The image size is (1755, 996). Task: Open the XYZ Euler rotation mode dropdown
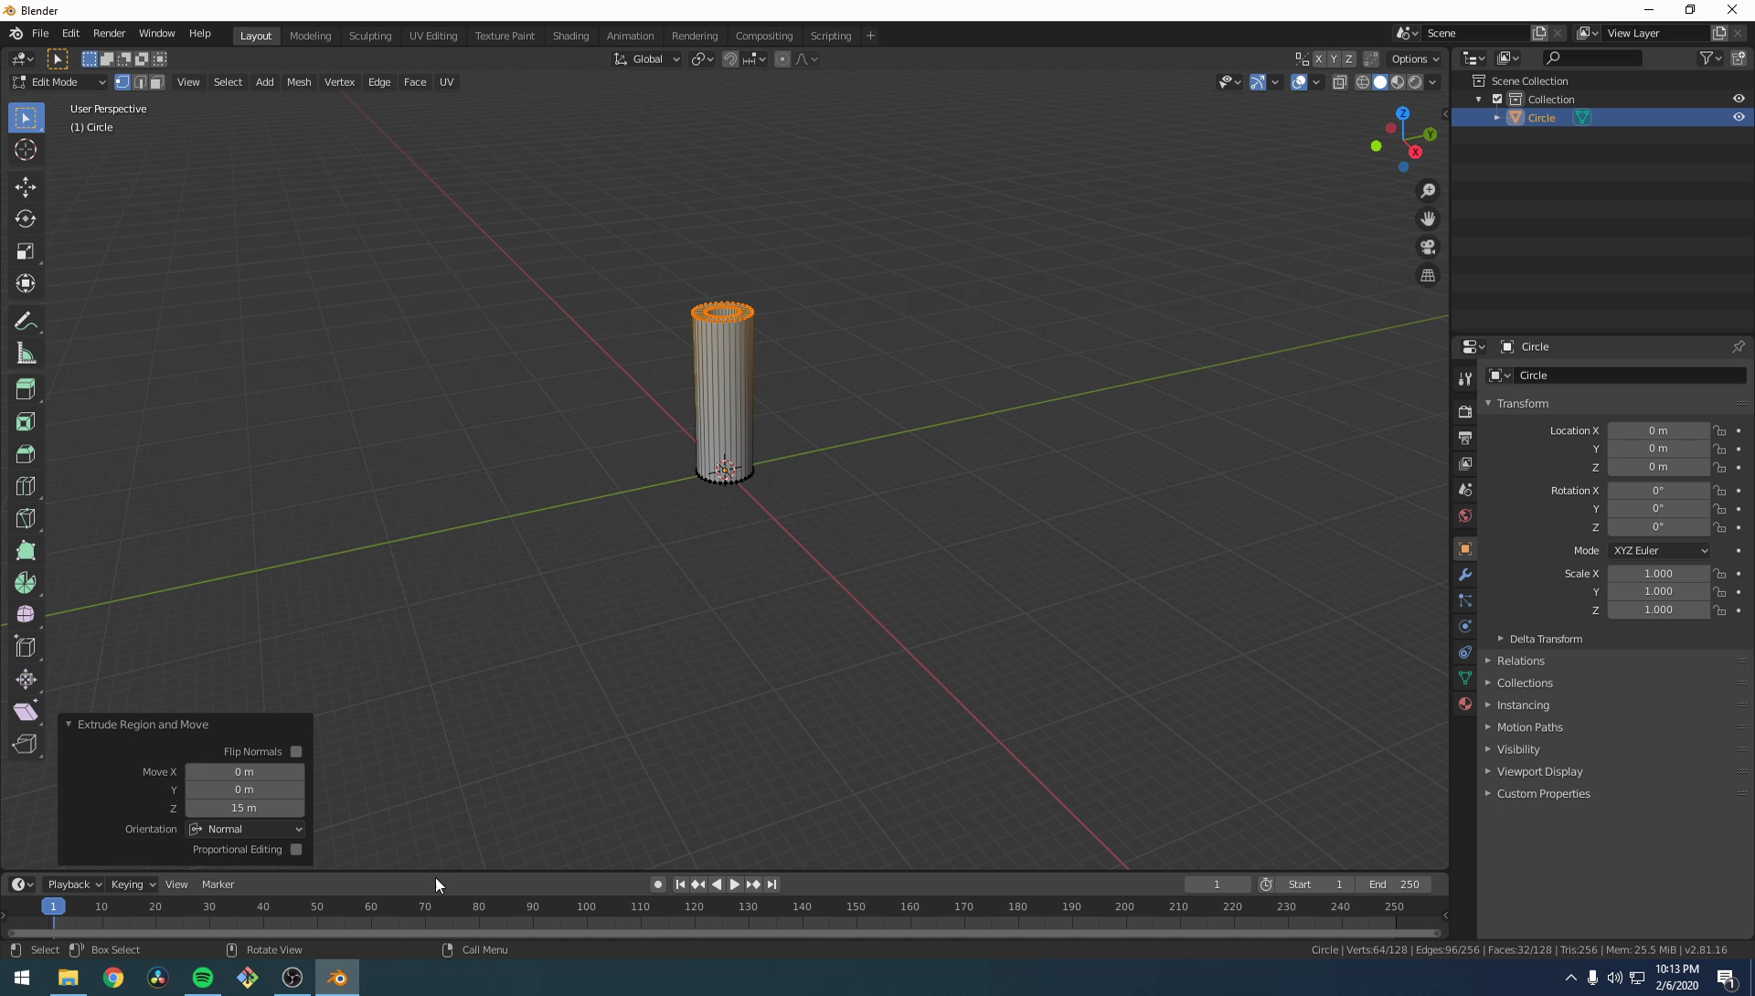click(1659, 550)
